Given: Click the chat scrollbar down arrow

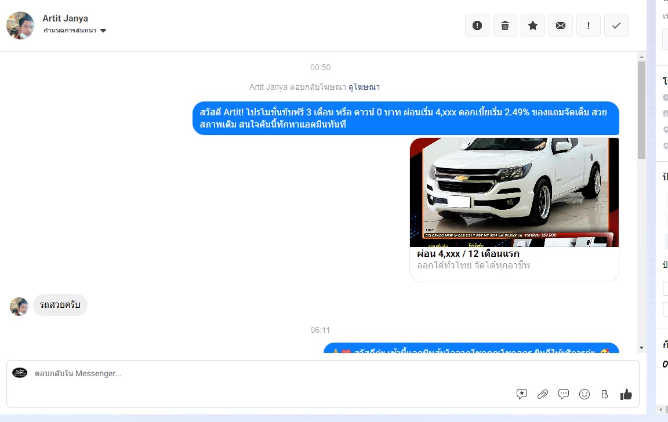Looking at the screenshot, I should coord(641,347).
